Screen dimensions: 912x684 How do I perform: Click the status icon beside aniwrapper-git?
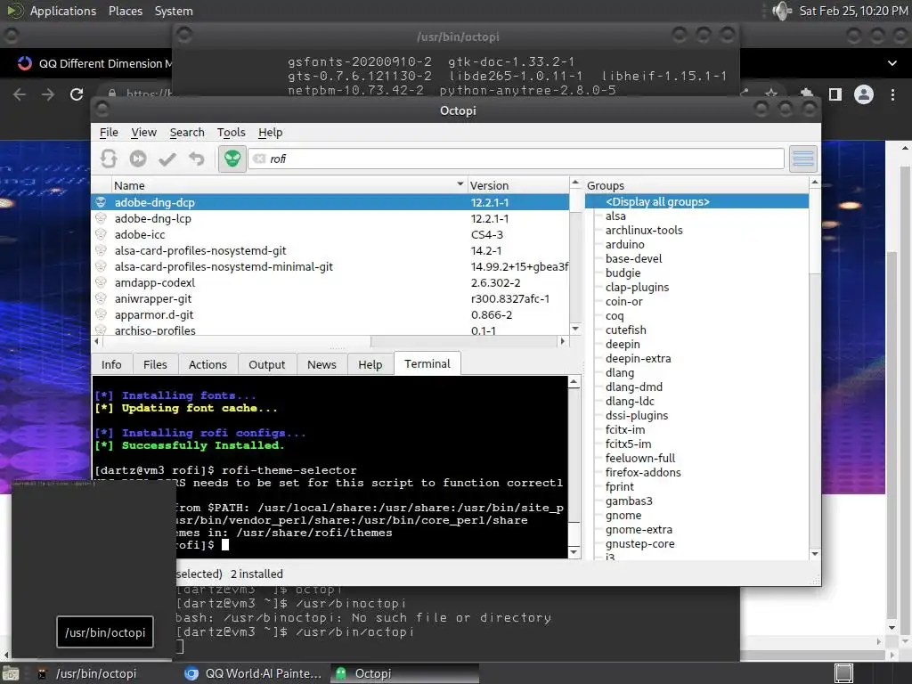[x=101, y=298]
